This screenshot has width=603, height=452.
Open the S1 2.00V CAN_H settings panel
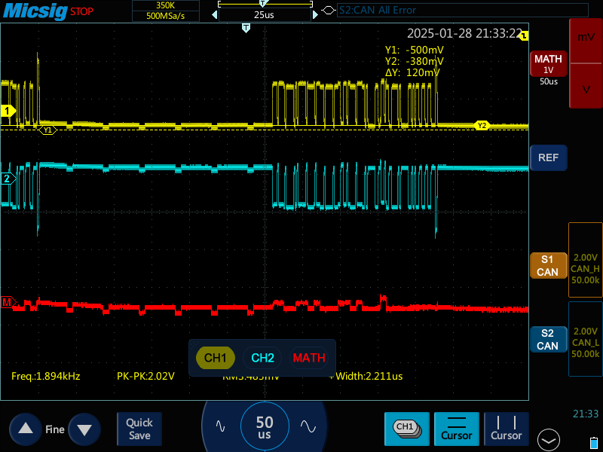coord(586,260)
